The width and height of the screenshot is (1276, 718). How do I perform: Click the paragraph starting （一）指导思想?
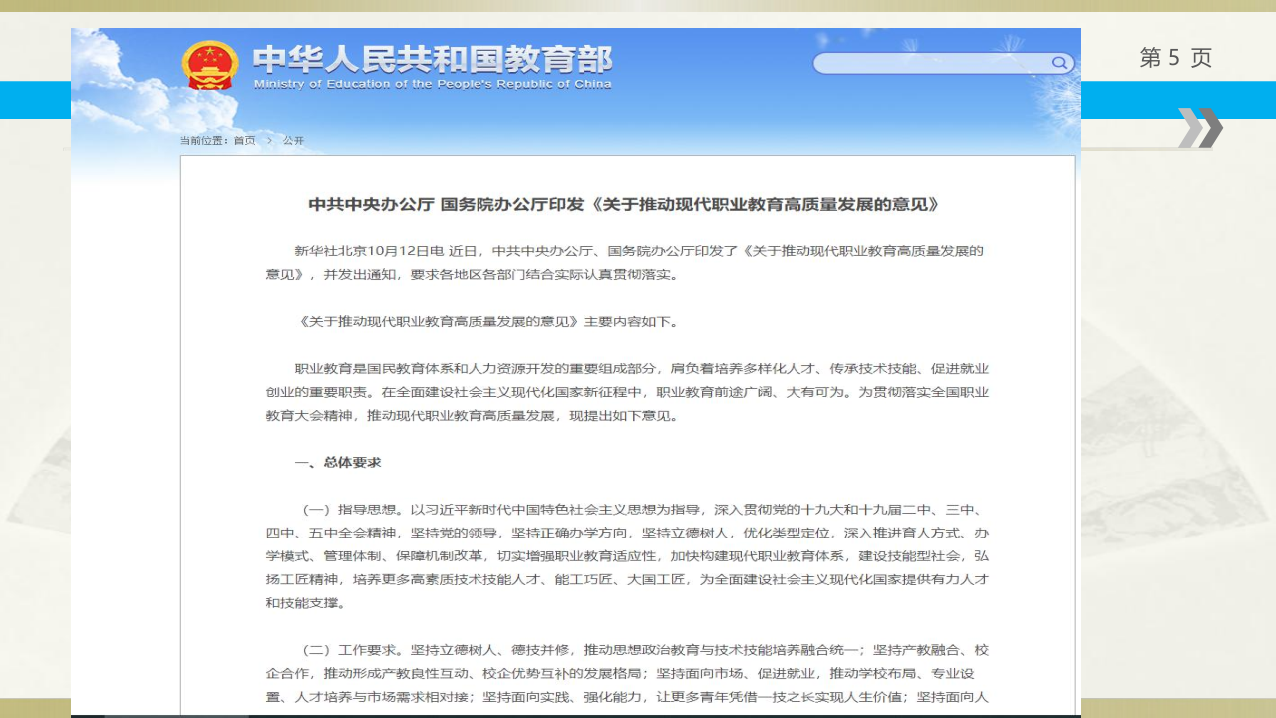click(x=627, y=555)
